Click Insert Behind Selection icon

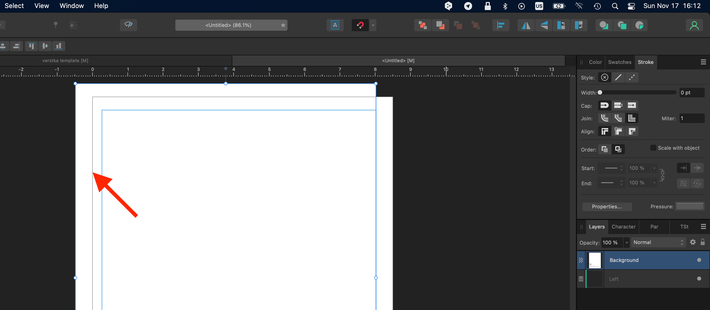pyautogui.click(x=604, y=25)
